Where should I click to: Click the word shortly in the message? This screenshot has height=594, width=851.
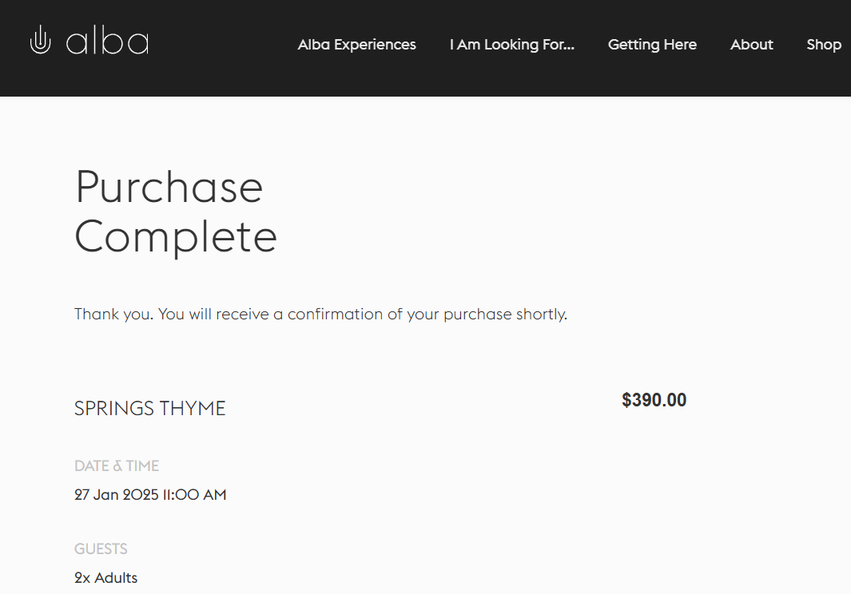click(541, 314)
